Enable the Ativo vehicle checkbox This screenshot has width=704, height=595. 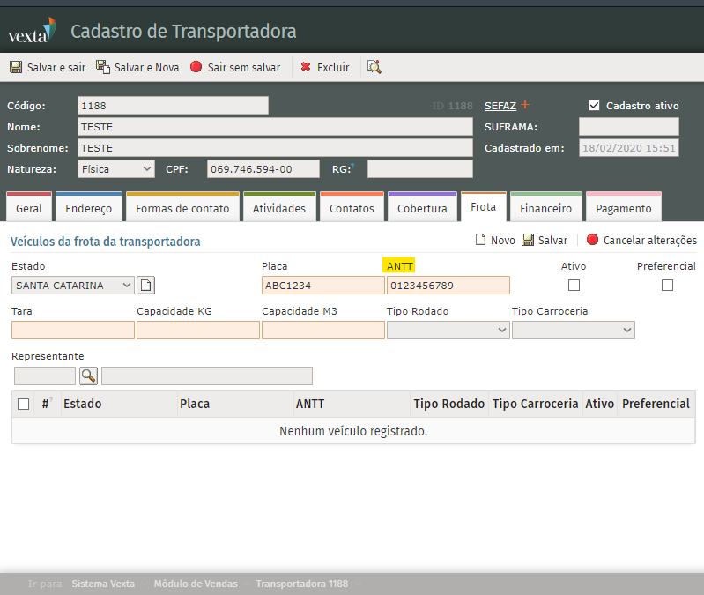click(x=574, y=285)
